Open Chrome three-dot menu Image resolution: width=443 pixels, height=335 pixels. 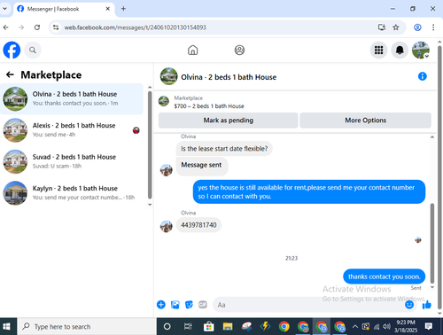coord(433,27)
